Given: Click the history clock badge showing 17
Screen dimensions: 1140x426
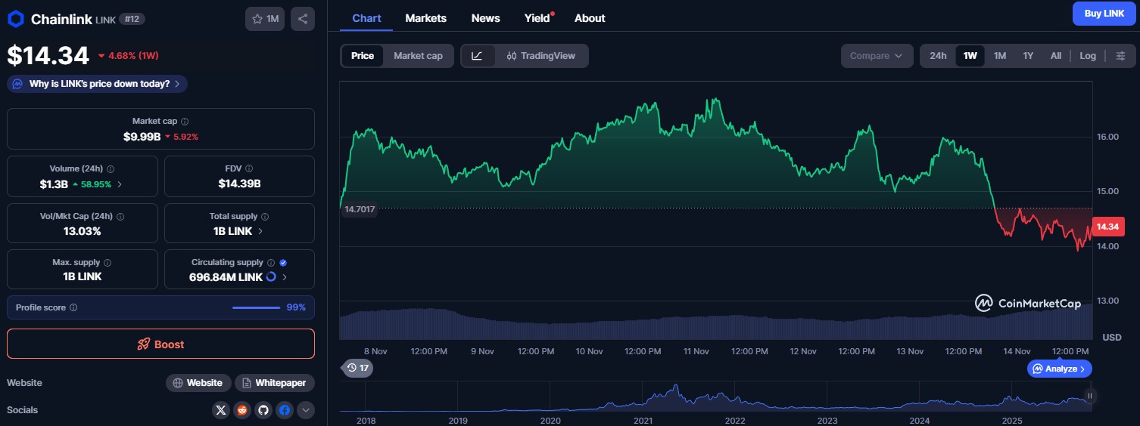Looking at the screenshot, I should [358, 368].
